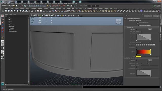
Task: Select the Marquee selection style radio
Action: (136, 20)
